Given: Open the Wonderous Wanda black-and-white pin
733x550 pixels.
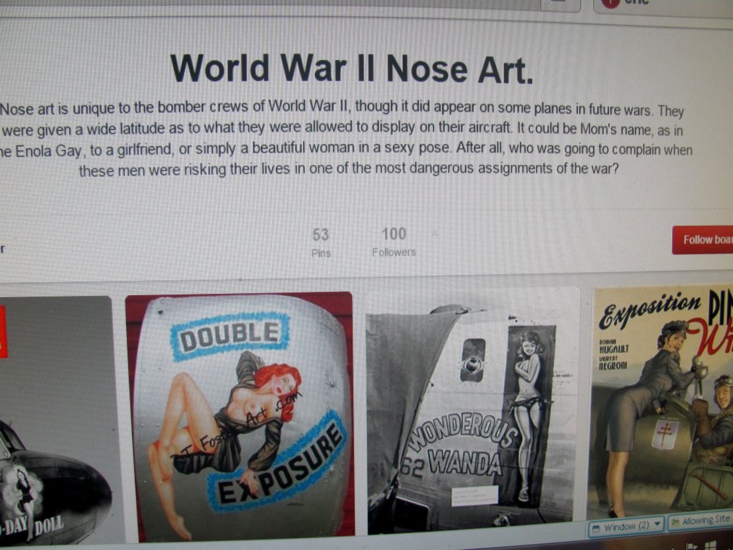Looking at the screenshot, I should 472,411.
